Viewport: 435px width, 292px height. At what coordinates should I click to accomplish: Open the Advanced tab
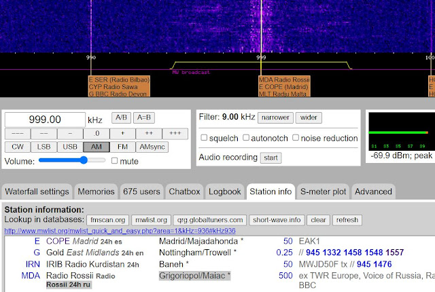point(373,191)
